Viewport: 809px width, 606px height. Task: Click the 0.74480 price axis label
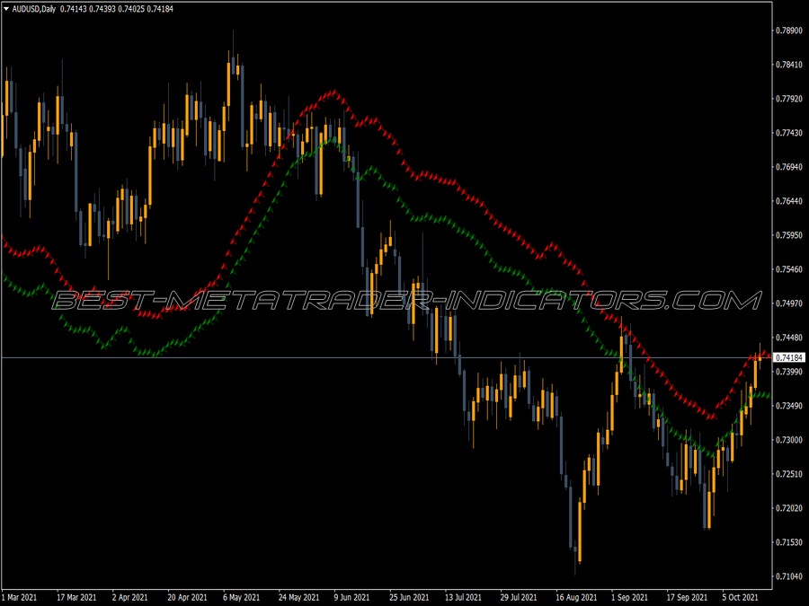click(x=789, y=338)
